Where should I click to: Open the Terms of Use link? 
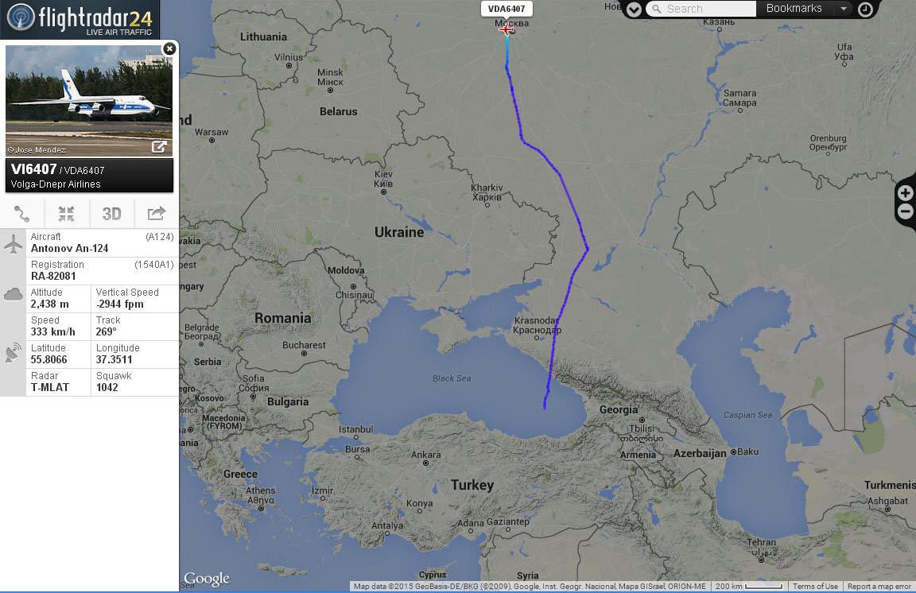(x=815, y=586)
